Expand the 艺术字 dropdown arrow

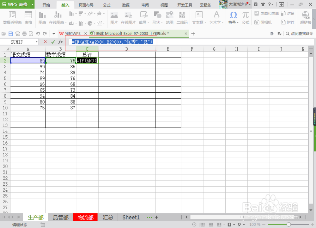click(223, 22)
